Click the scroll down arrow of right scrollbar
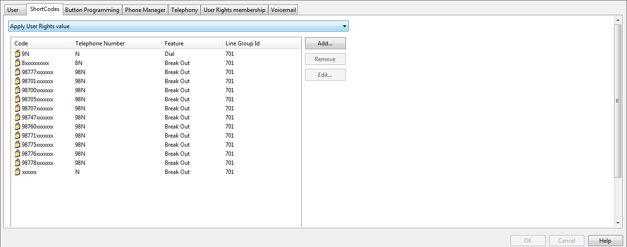627x247 pixels. point(618,223)
